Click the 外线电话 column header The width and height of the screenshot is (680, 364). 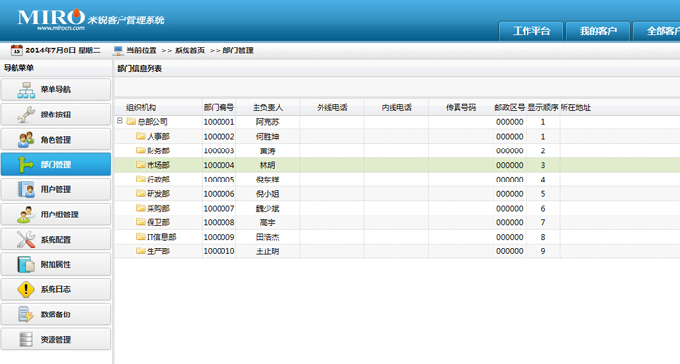coord(332,107)
